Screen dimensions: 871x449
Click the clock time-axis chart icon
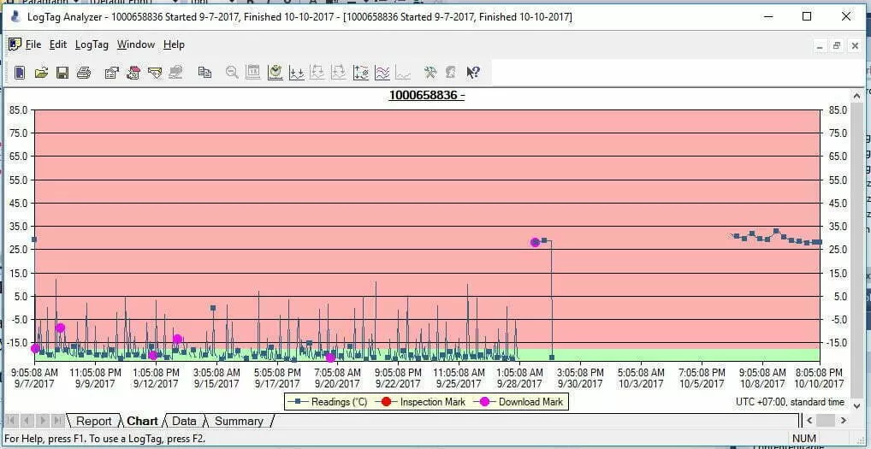[x=275, y=73]
